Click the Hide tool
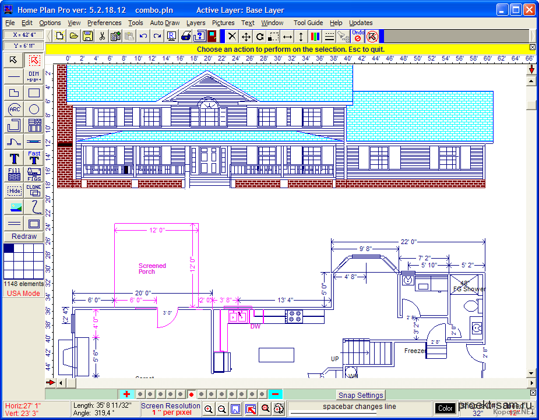 click(14, 190)
